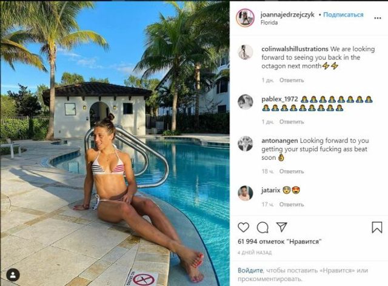Open the joannajedrzejczyk username link
The height and width of the screenshot is (286, 388).
[287, 15]
